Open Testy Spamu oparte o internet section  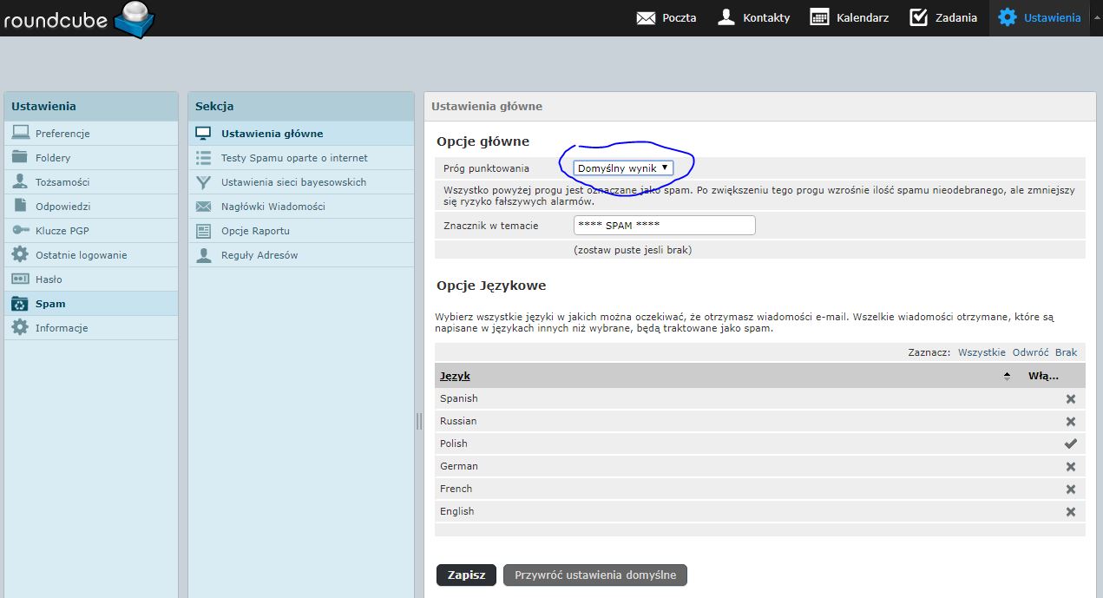(x=294, y=158)
